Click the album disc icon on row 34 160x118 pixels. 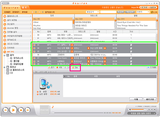105,48
